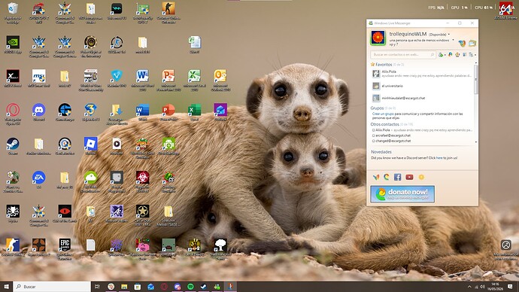Click the Crear un grupo link
The image size is (519, 292).
coord(383,114)
